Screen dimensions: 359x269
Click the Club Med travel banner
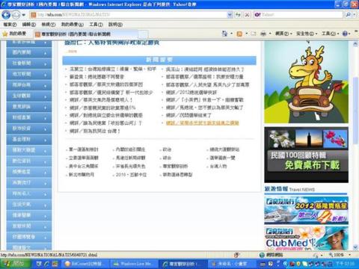coord(307,238)
